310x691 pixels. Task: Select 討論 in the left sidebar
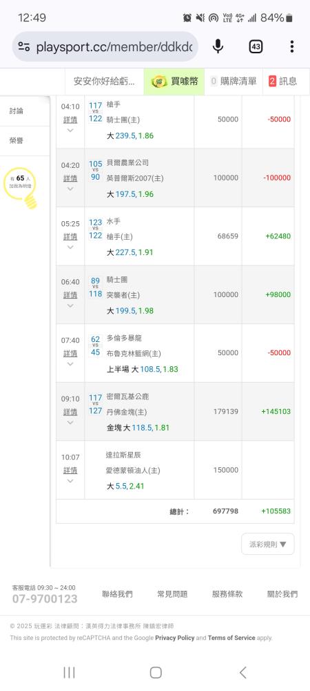pos(17,111)
